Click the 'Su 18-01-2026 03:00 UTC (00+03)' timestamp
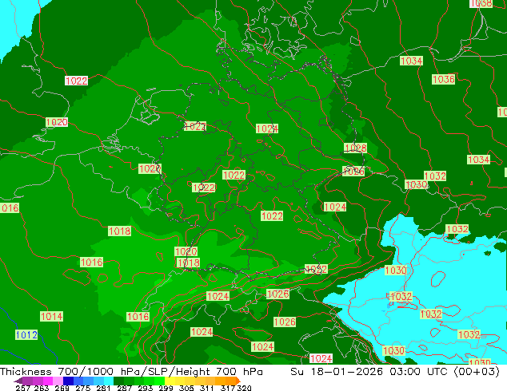Screen dimensions: 507x391 pyautogui.click(x=395, y=371)
